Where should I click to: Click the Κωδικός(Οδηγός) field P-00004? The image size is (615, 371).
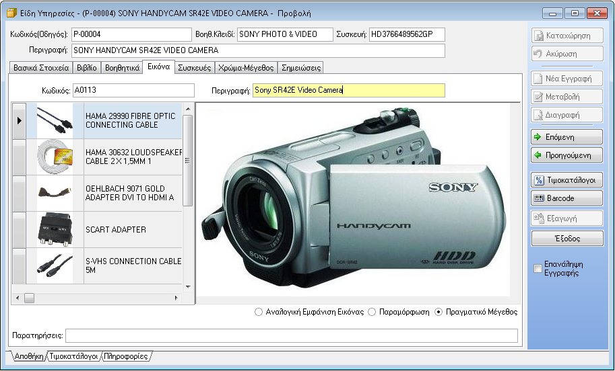tap(131, 34)
